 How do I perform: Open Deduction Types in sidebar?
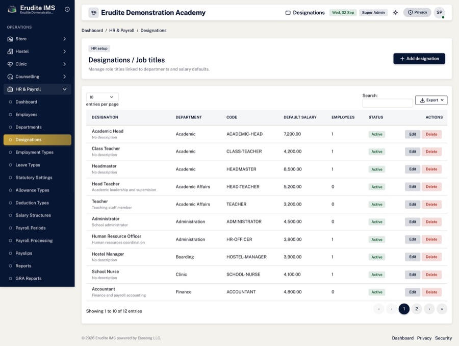[37, 203]
